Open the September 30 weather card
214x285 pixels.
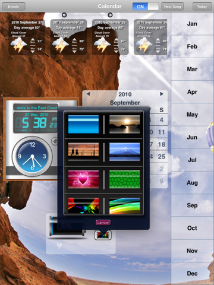click(x=150, y=37)
